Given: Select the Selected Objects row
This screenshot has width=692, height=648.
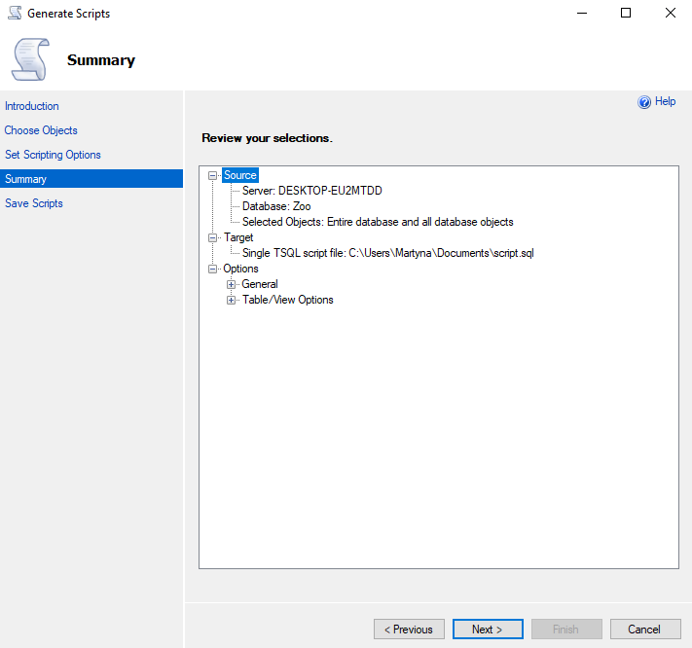Looking at the screenshot, I should (x=378, y=222).
